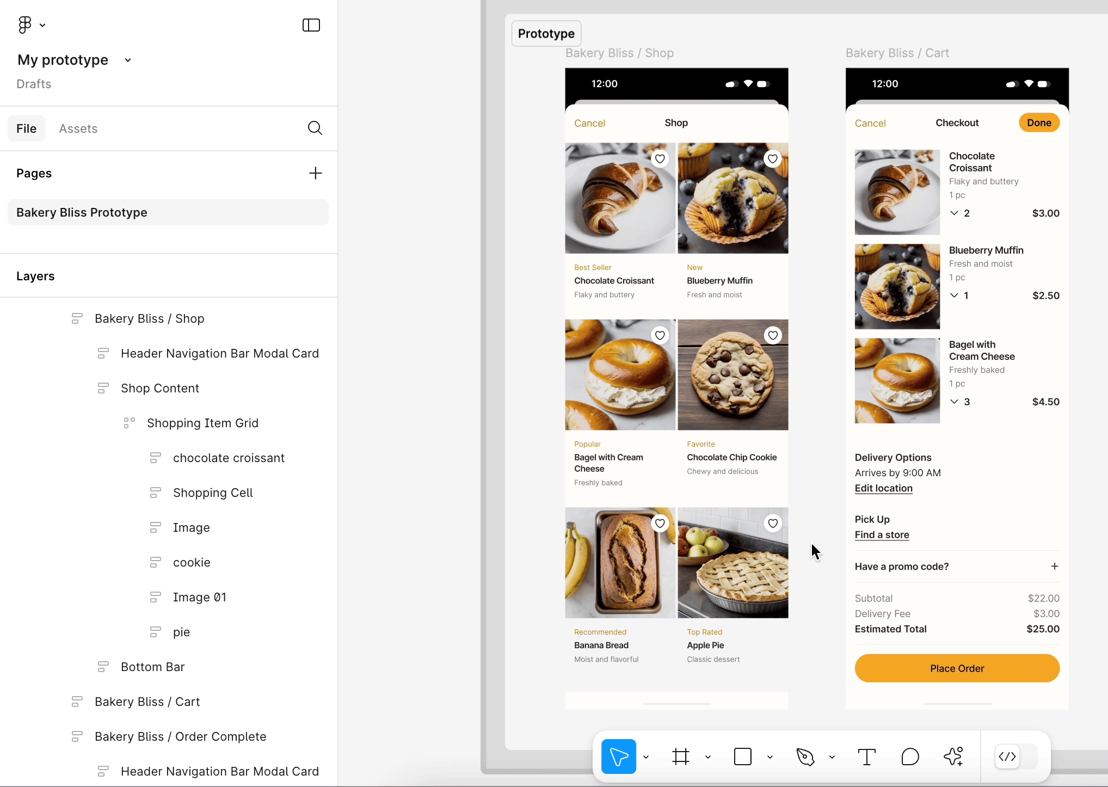Select the Text tool
Viewport: 1108px width, 787px height.
(866, 757)
